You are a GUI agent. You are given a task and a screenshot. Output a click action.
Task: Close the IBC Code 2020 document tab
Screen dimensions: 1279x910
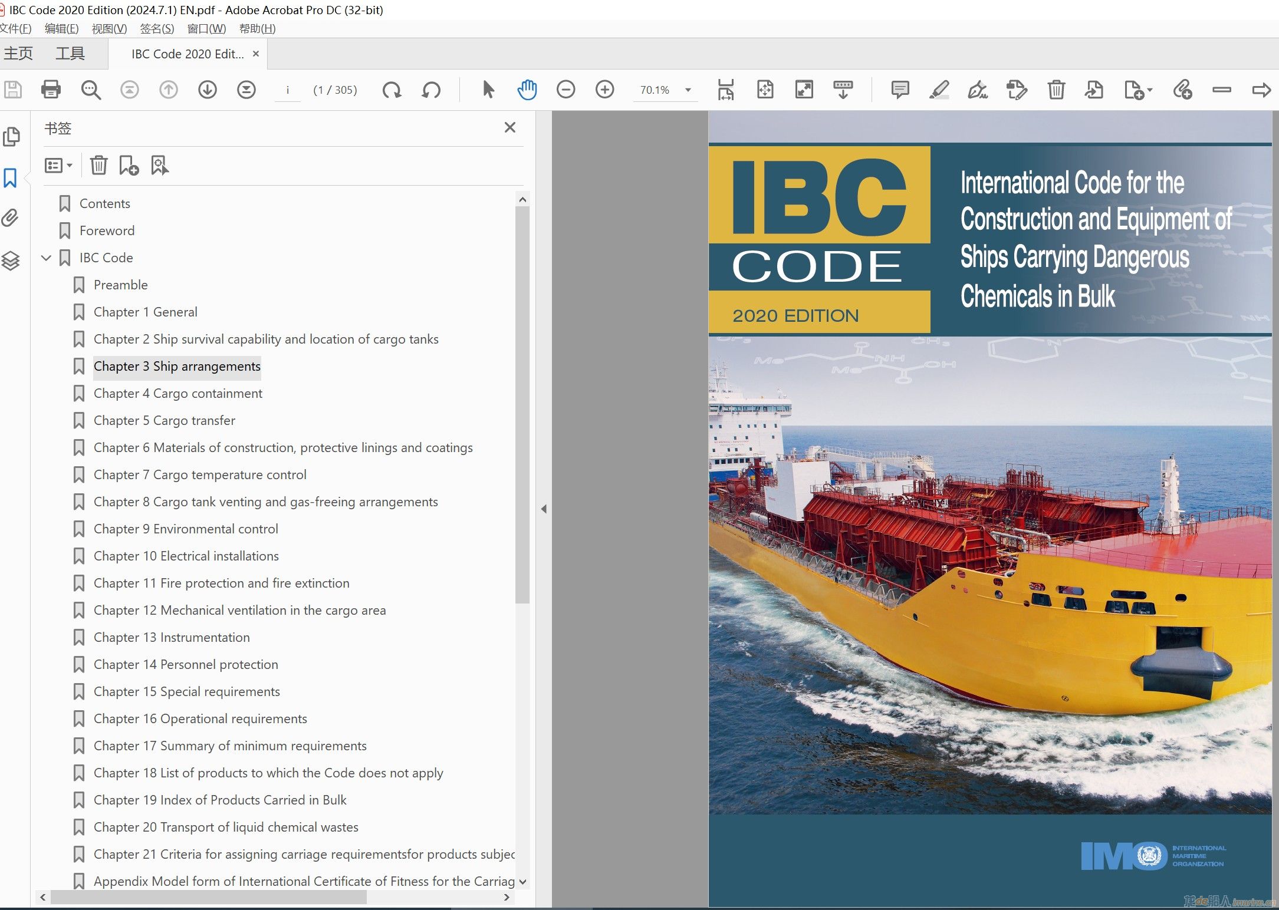coord(256,54)
